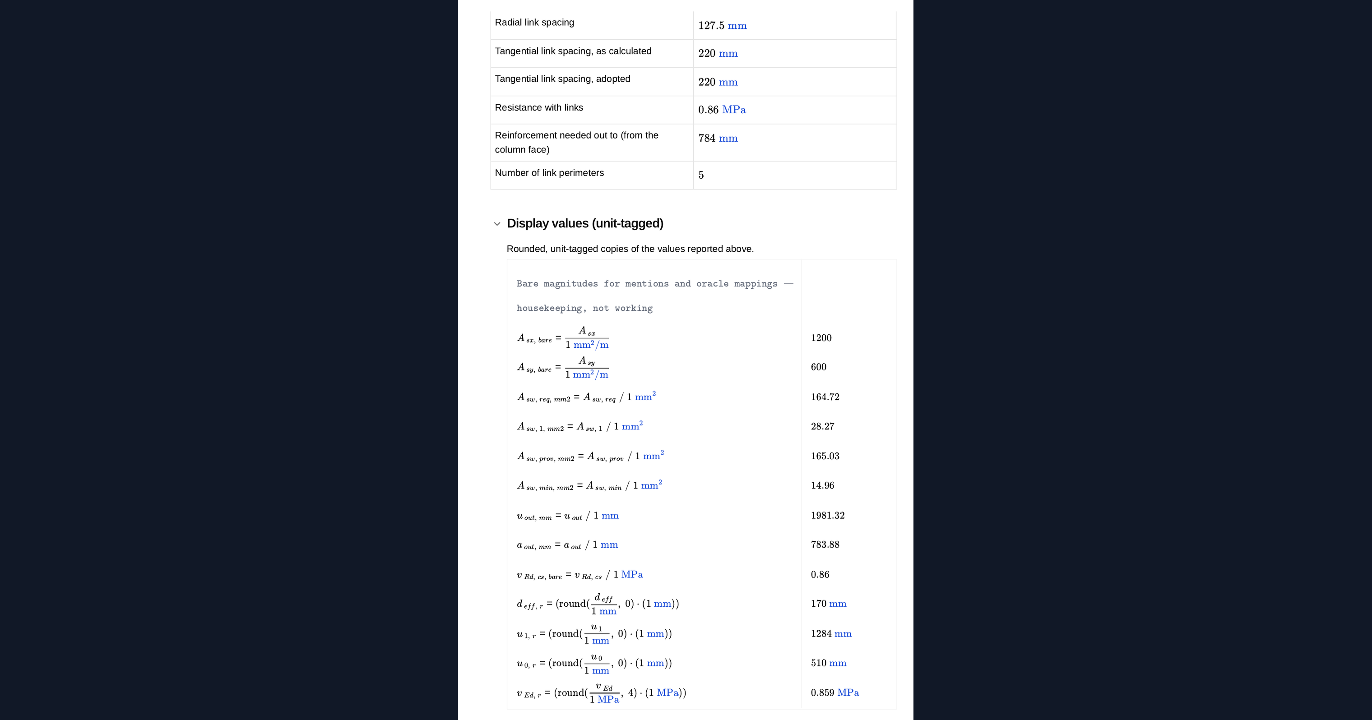
Task: Select the Radial link spacing label
Action: pos(534,23)
